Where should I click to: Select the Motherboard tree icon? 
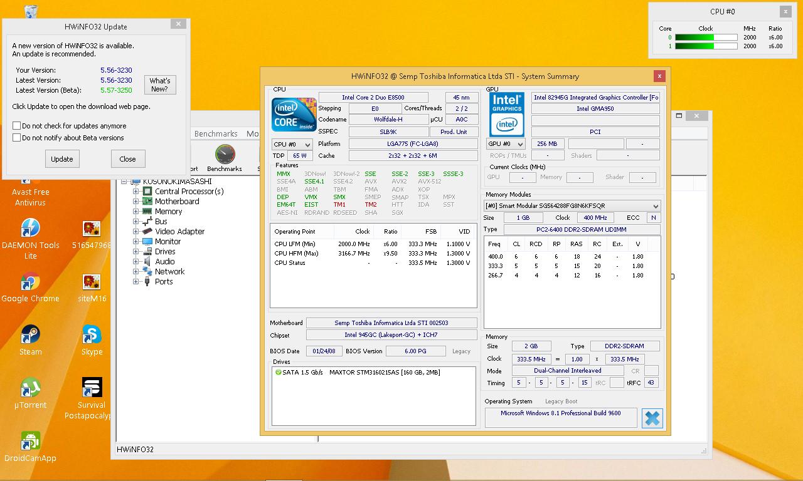(x=147, y=201)
